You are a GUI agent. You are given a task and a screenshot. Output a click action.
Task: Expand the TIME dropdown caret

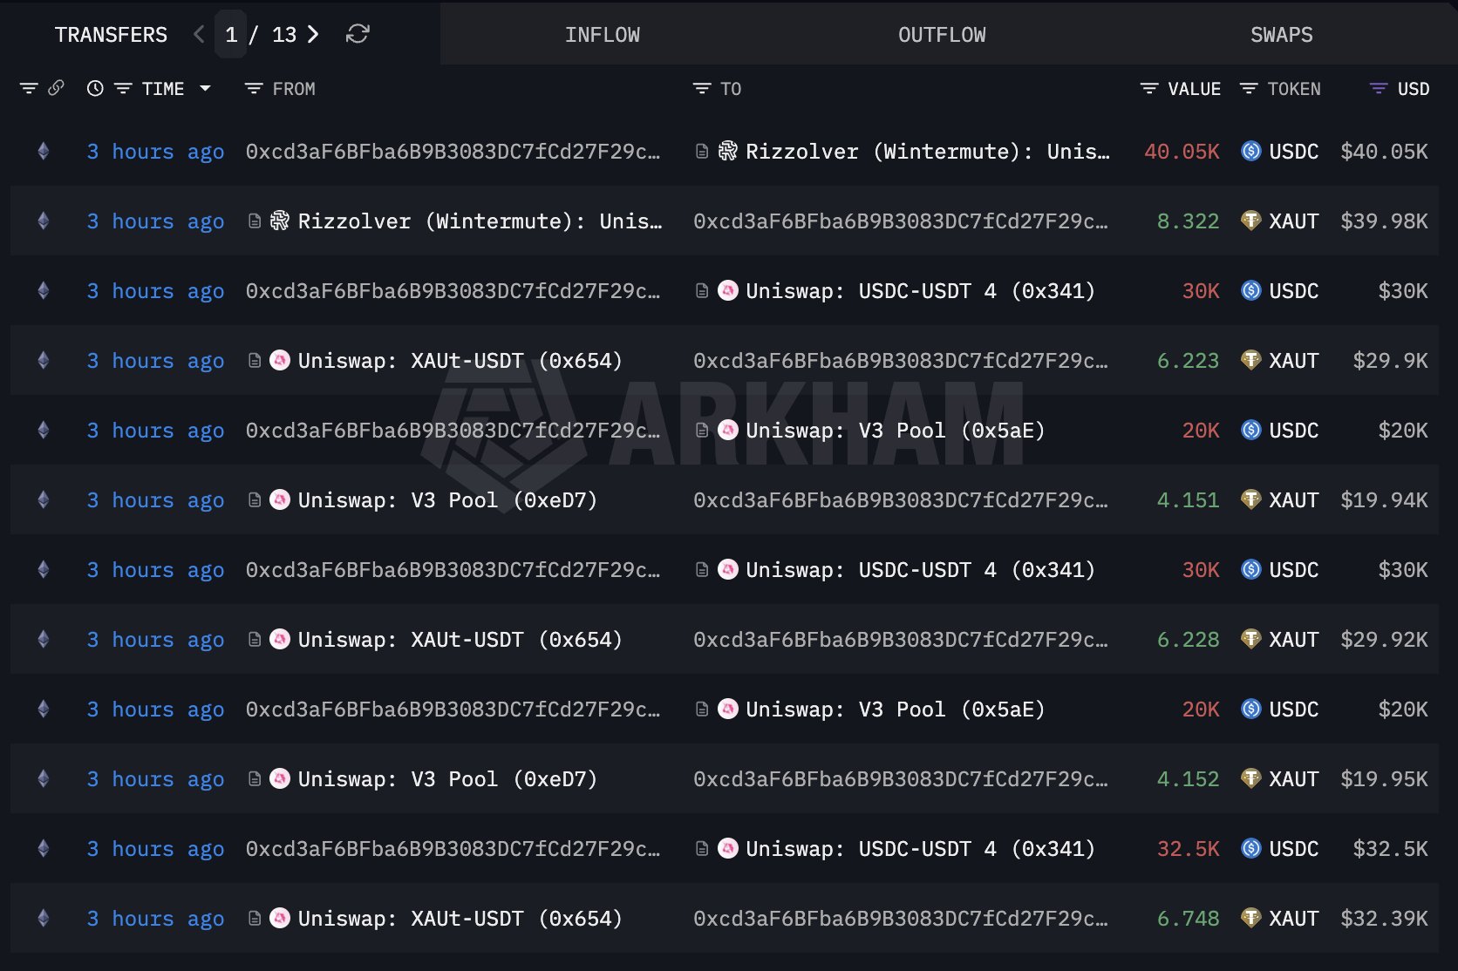[206, 88]
